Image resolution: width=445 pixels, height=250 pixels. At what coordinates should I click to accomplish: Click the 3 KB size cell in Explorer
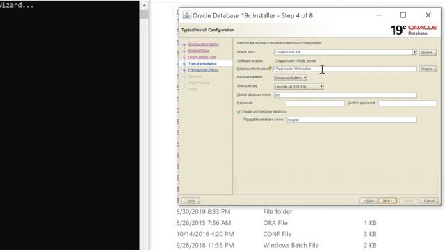370,234
